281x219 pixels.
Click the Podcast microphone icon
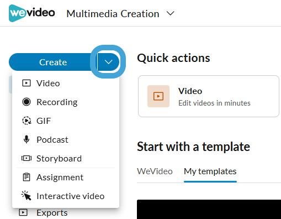26,139
